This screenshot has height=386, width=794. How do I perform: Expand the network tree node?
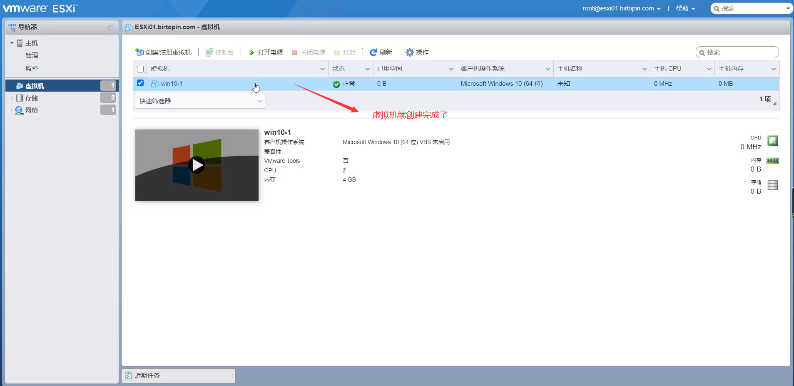coord(12,110)
